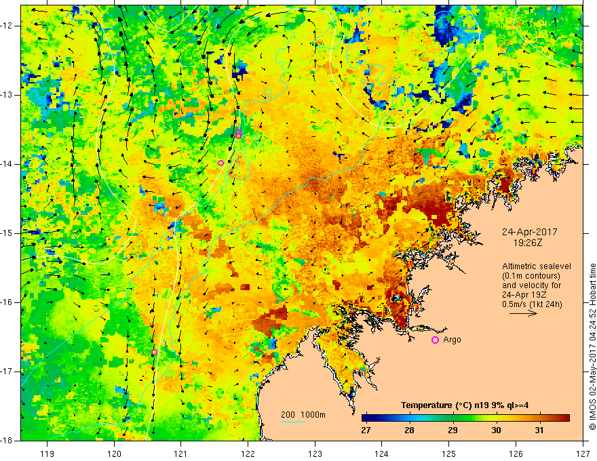Click the temperature colorbar
The image size is (597, 461).
[465, 418]
